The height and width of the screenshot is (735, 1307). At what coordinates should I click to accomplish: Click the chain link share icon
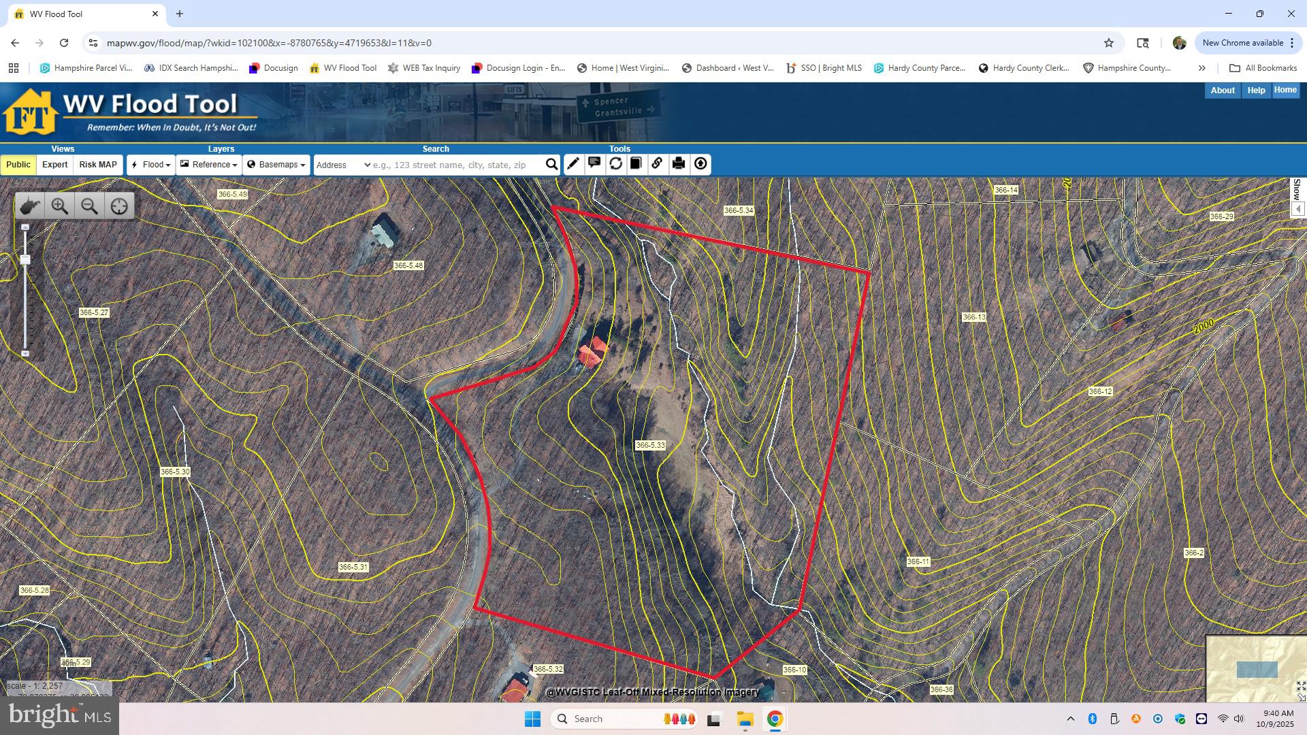point(657,164)
